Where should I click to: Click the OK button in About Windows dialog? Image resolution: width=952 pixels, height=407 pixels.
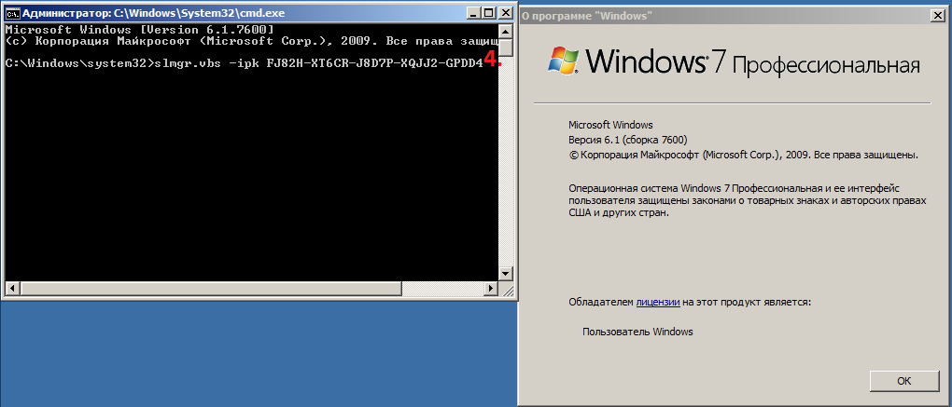click(904, 381)
